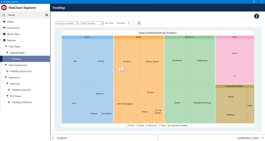Click the search magnifier icon

coord(4,15)
